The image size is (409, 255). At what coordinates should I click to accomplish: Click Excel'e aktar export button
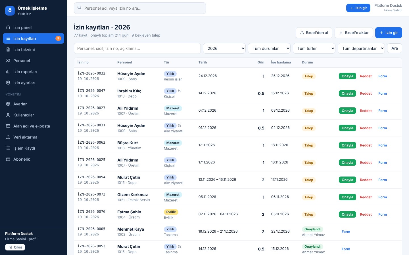pos(354,33)
